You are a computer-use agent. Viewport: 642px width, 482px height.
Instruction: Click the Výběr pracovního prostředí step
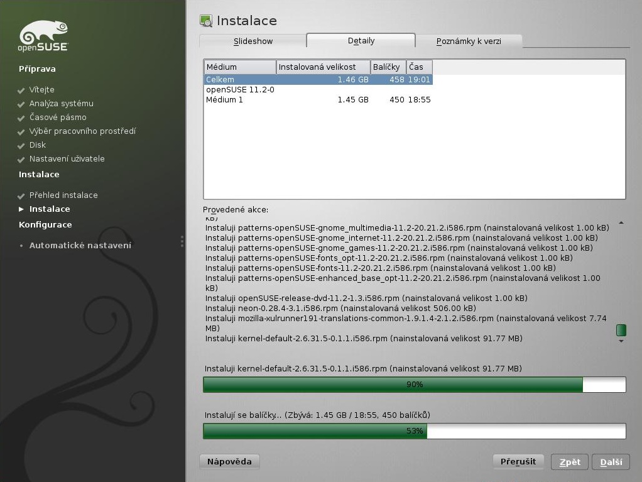pos(82,131)
